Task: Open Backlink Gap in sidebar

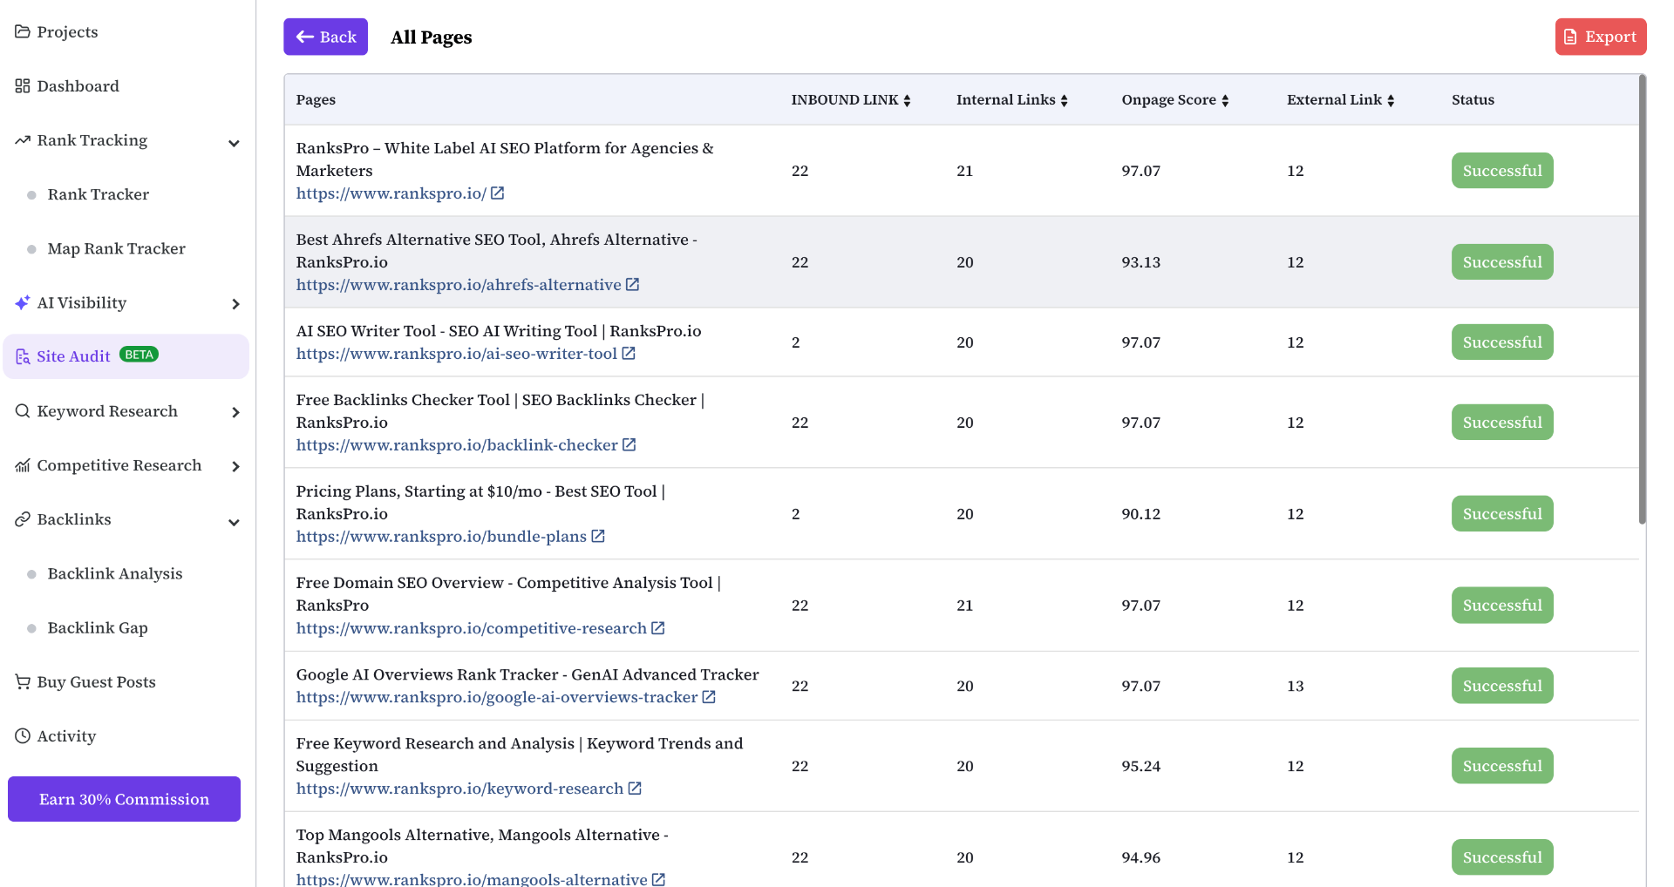Action: click(x=97, y=627)
